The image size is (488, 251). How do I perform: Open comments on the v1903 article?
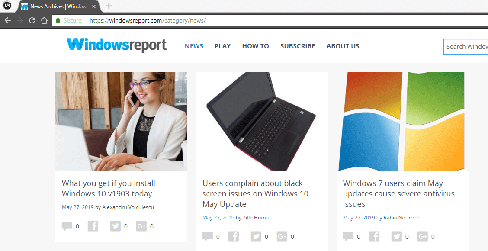tap(67, 226)
